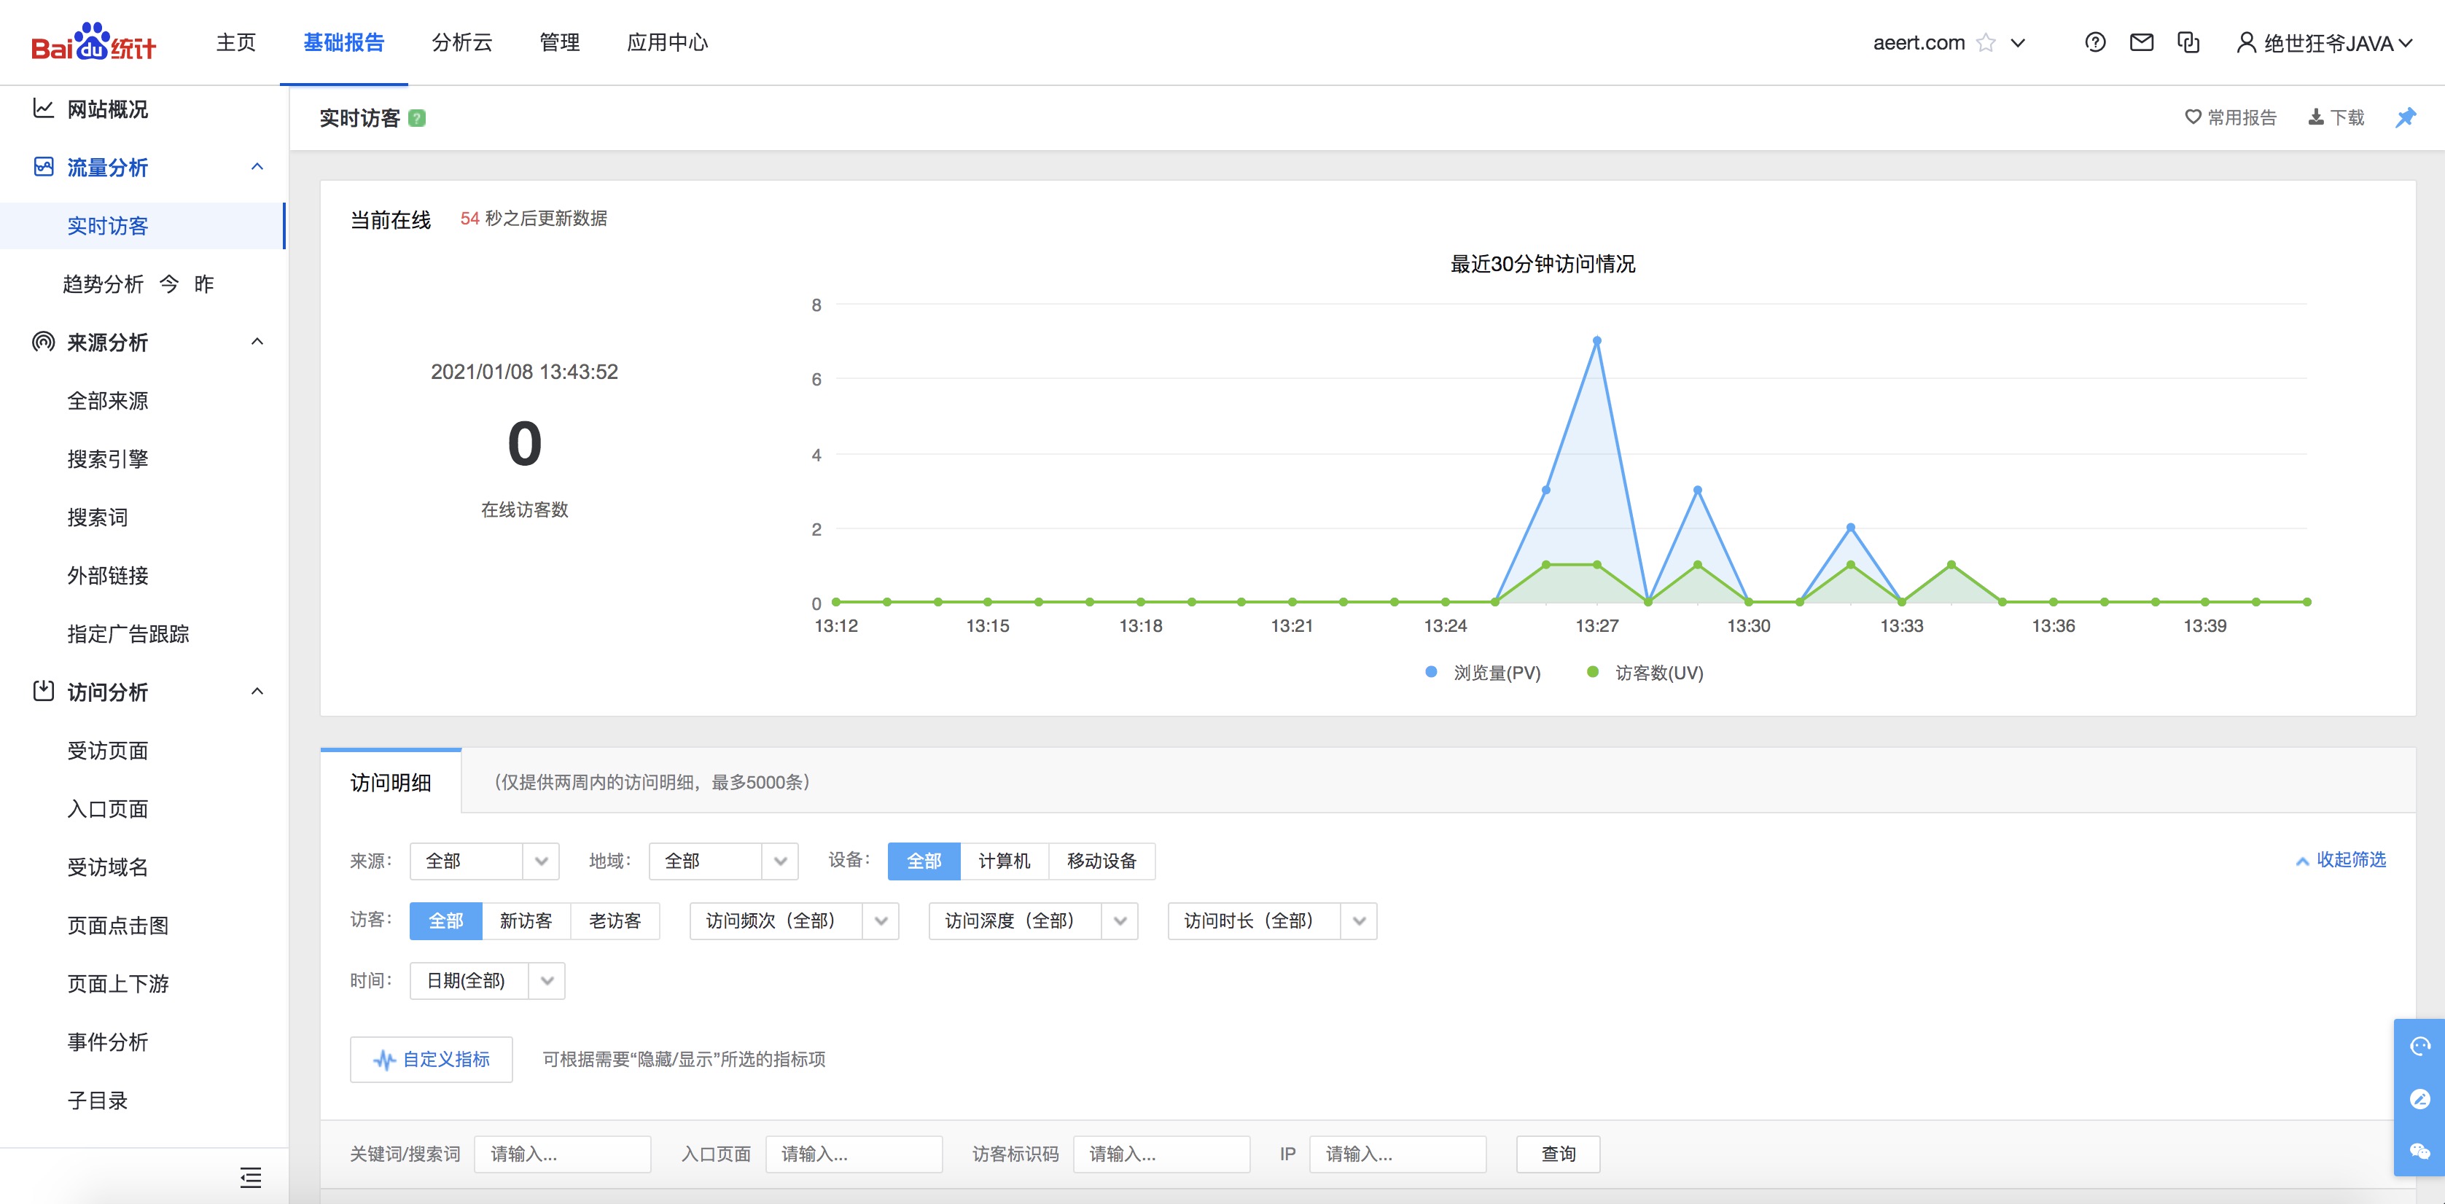Select 计算机 device filter
2445x1204 pixels.
[1003, 861]
